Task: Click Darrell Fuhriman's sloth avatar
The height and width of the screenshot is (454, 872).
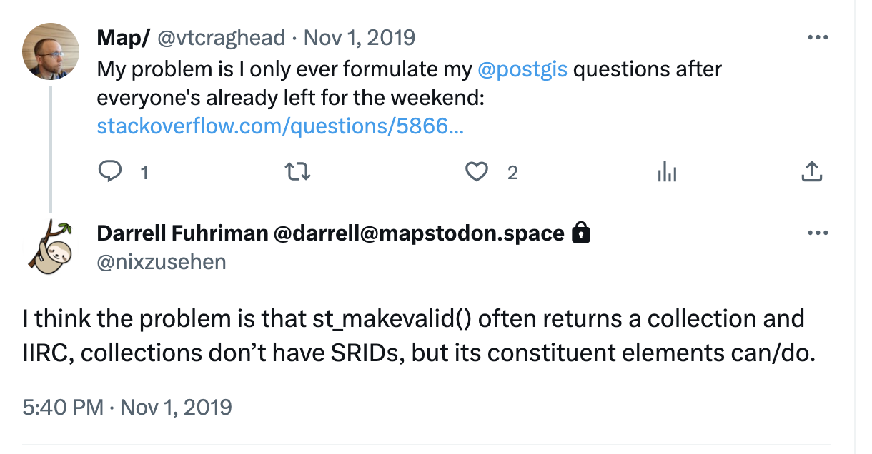Action: click(x=51, y=246)
